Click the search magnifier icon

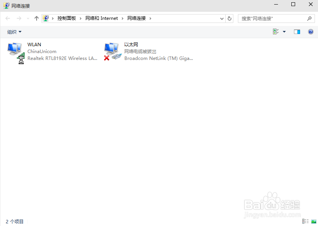pyautogui.click(x=310, y=18)
